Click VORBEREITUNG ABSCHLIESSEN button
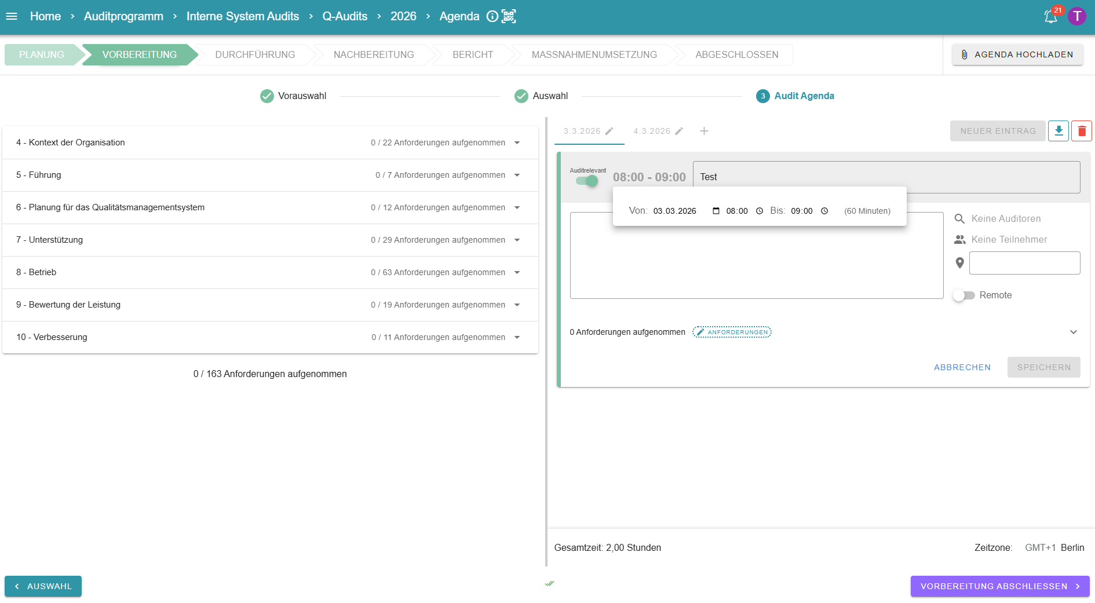This screenshot has height=603, width=1095. [x=999, y=586]
